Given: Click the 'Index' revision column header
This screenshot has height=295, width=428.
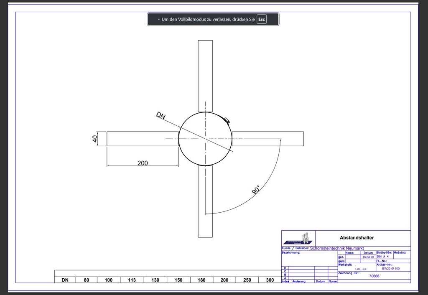Looking at the screenshot, I should pyautogui.click(x=285, y=281).
